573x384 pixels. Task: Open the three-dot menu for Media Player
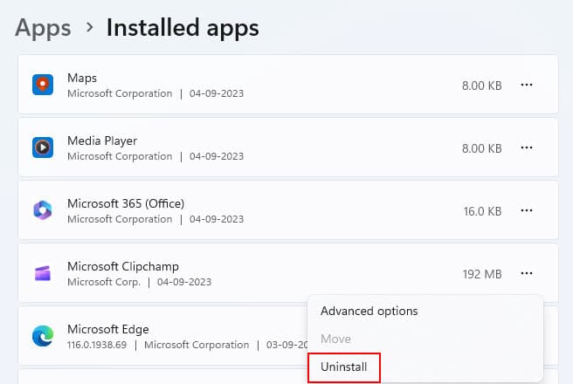(526, 147)
